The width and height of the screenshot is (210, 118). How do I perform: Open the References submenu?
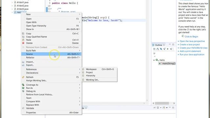coord(52,69)
